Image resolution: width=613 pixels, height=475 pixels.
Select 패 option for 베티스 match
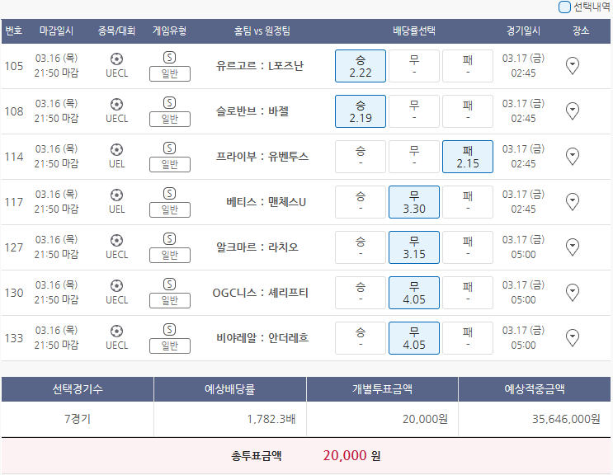[x=468, y=202]
